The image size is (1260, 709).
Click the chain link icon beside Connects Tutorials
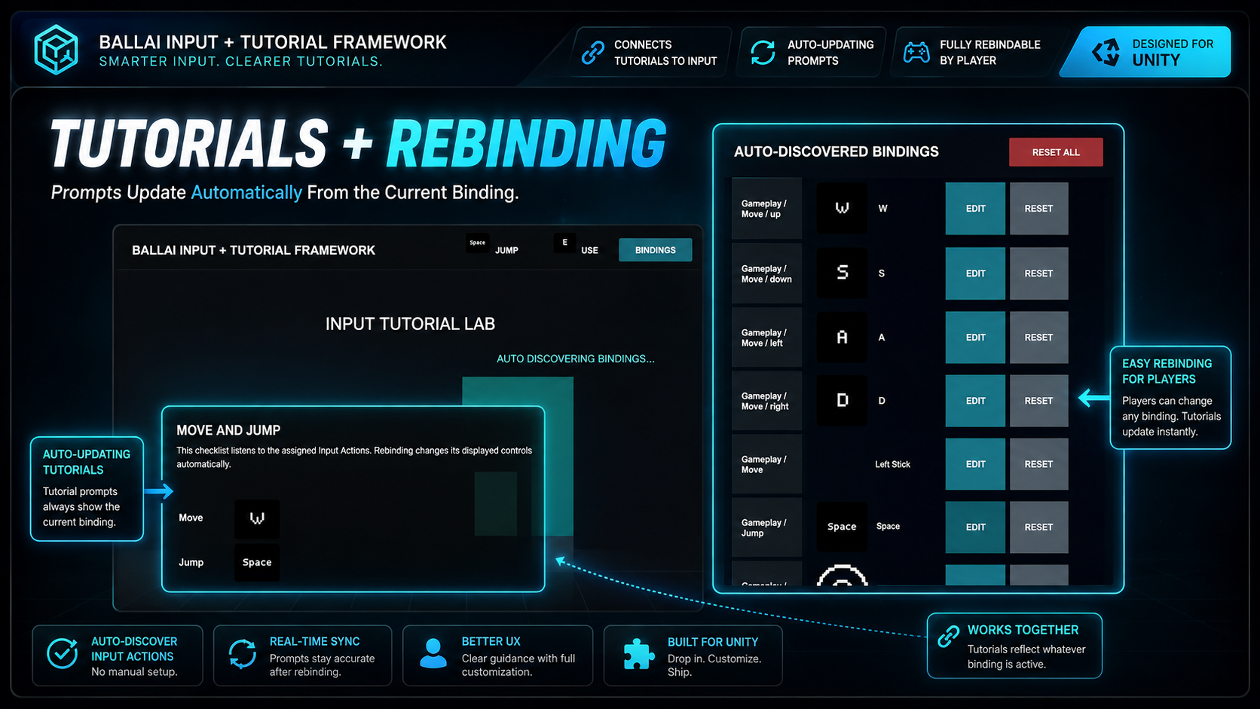(593, 52)
